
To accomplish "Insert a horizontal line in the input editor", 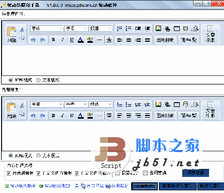I will 100,40.
